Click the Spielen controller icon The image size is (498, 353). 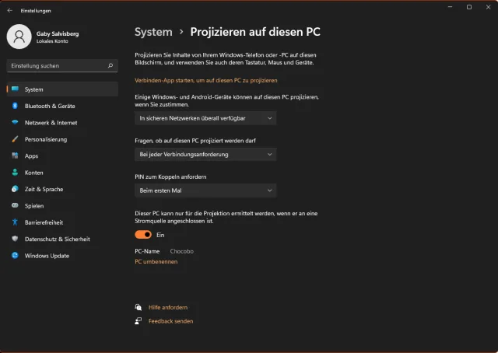click(15, 205)
